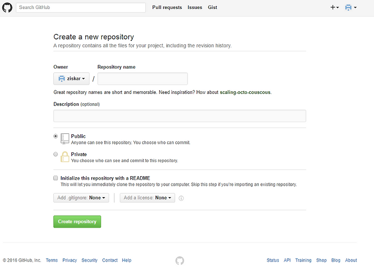Focus the Search GitHub field
The width and height of the screenshot is (374, 269).
pos(81,7)
